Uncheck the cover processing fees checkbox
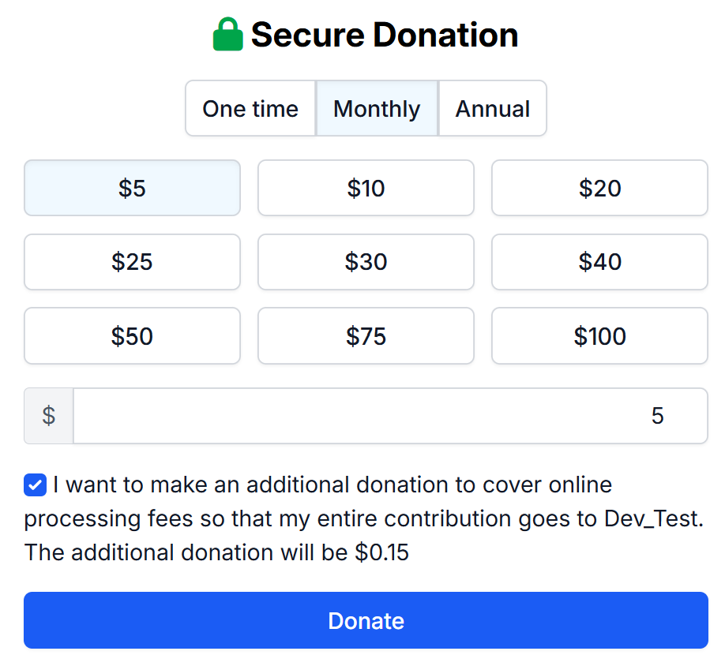 pos(36,485)
